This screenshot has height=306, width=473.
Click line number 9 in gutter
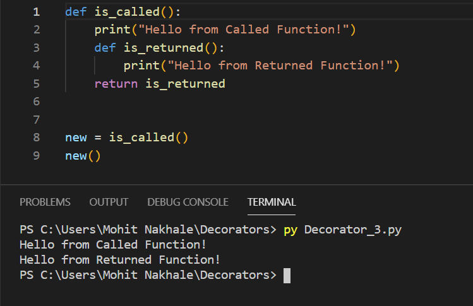pyautogui.click(x=37, y=156)
